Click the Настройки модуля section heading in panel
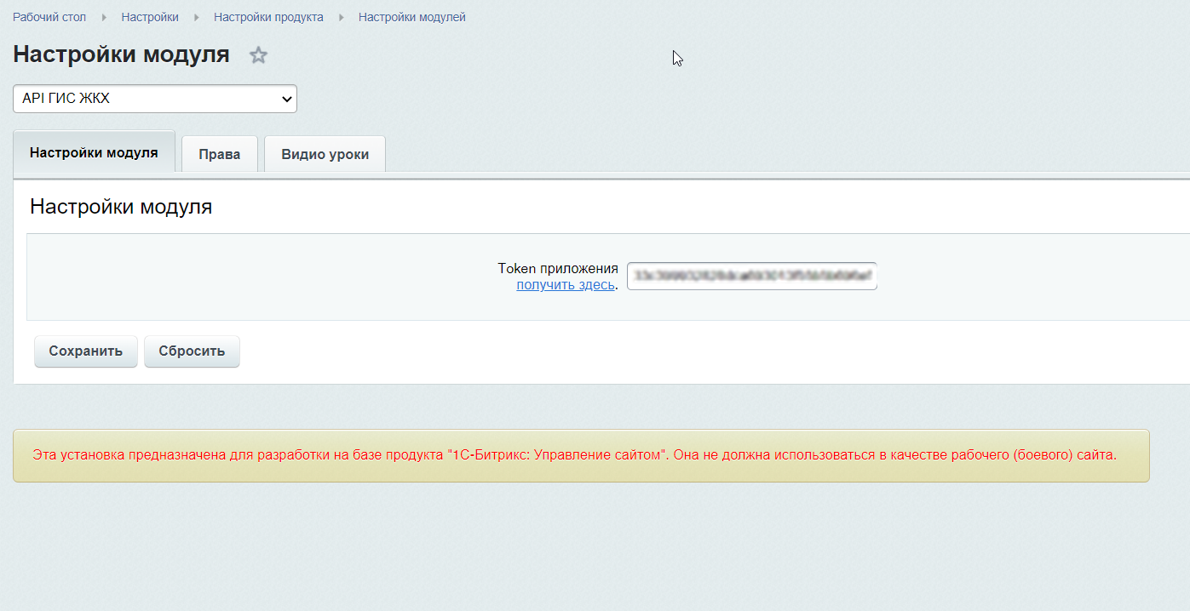 [x=121, y=206]
